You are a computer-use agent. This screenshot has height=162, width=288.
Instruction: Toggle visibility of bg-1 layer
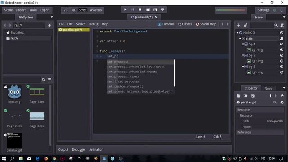pyautogui.click(x=282, y=44)
